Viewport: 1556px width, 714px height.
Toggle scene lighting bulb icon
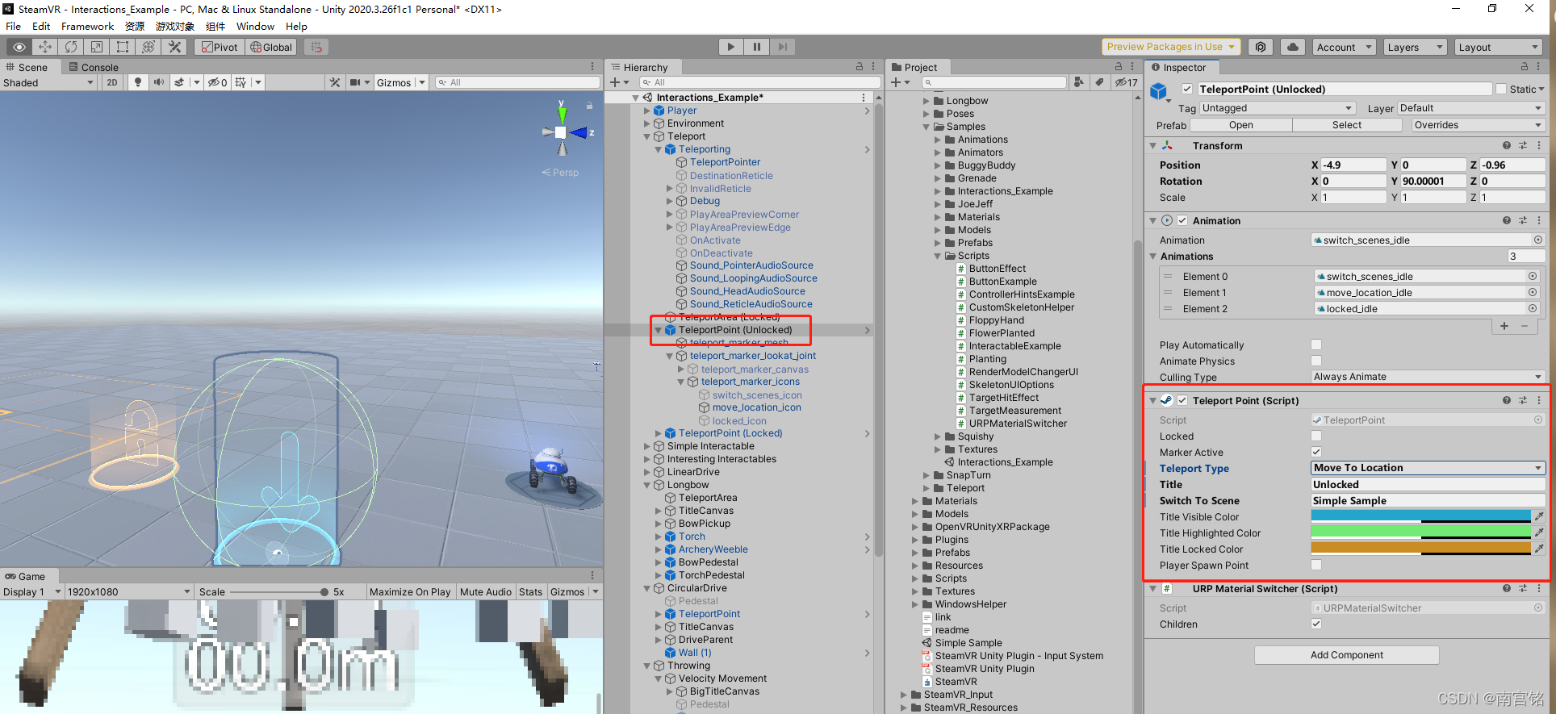pos(138,82)
